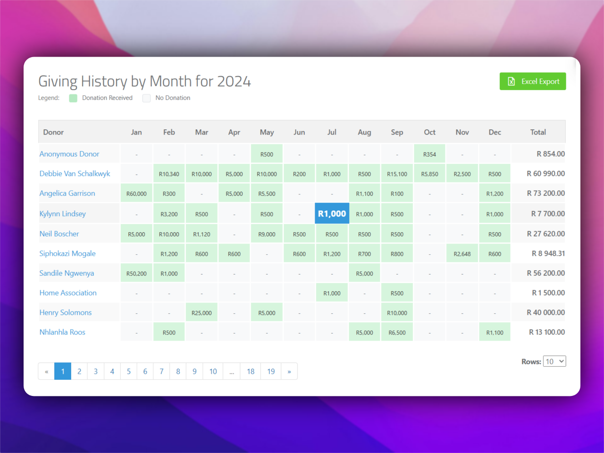Click Debbie Van Schalkwyk's R2,500 November cell
604x453 pixels.
462,174
